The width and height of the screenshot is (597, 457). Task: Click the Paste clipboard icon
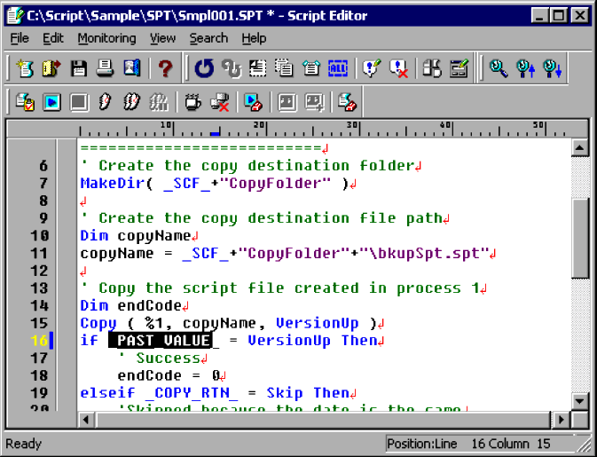coord(311,69)
